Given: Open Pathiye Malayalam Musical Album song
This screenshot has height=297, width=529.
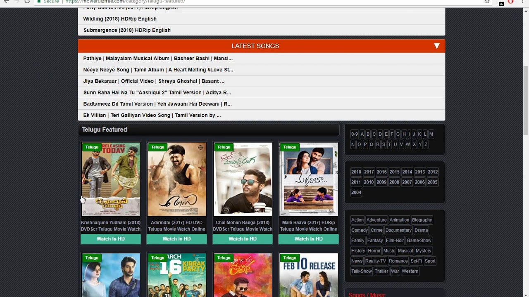Looking at the screenshot, I should (158, 59).
